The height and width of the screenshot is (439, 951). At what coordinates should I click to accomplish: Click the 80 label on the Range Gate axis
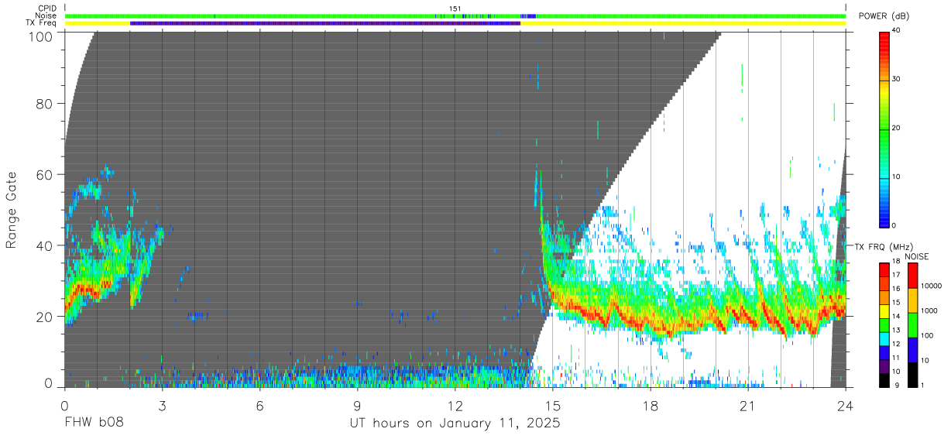click(45, 104)
